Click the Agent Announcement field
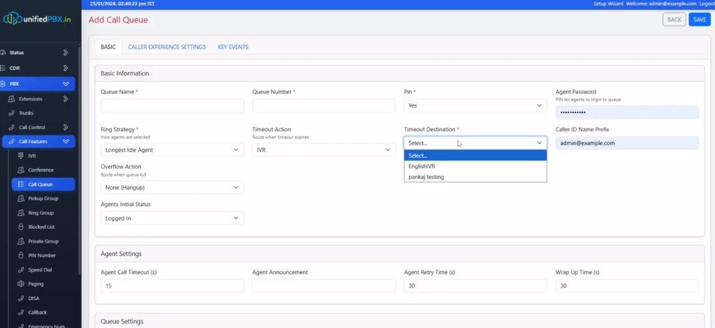This screenshot has width=715, height=328. (x=324, y=286)
